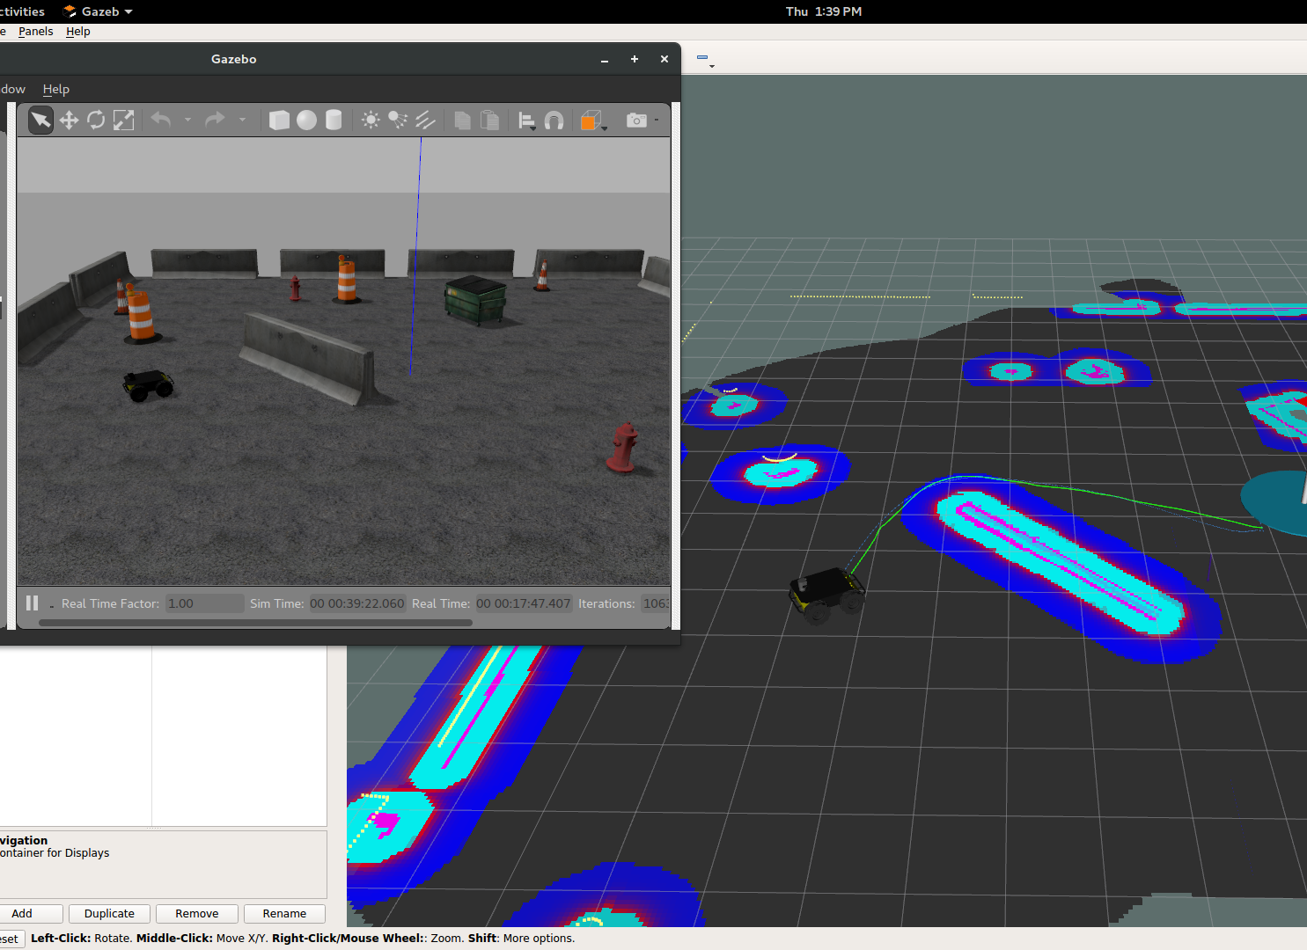Click the red fire hydrant in Gazebo foreground
1307x950 pixels.
(623, 449)
